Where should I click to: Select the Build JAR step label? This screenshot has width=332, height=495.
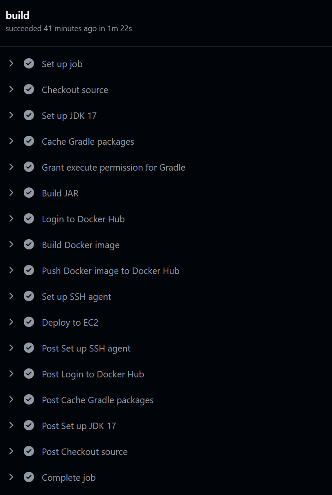coord(60,193)
